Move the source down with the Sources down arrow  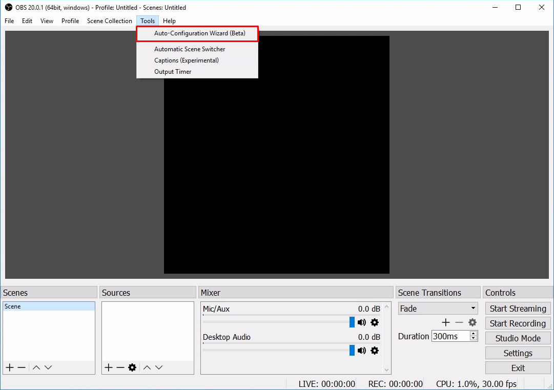point(159,367)
